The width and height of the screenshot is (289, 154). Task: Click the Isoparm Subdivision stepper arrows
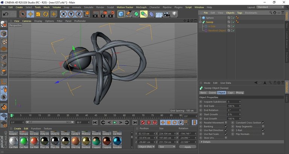[x=240, y=102]
